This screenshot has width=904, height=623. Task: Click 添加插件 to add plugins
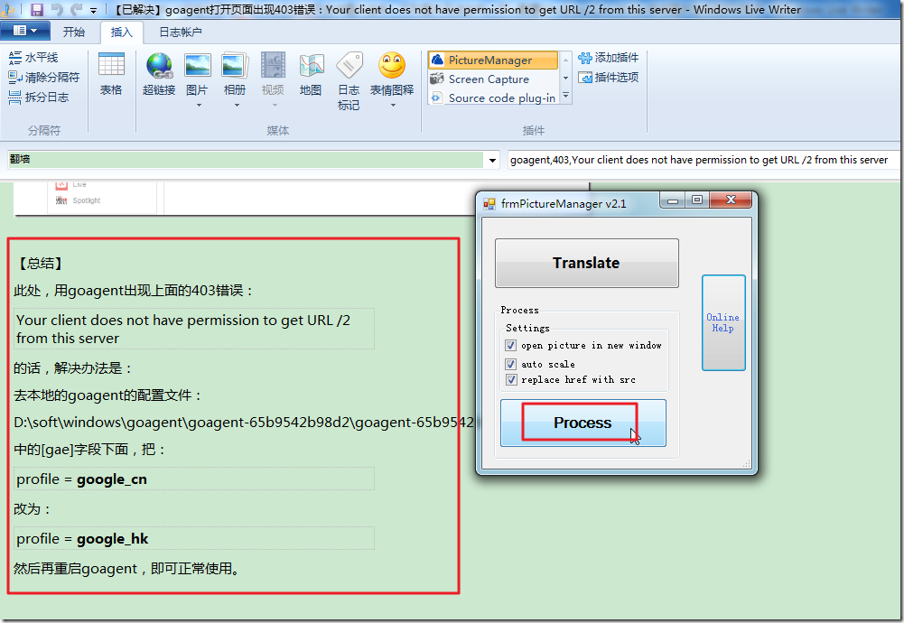point(609,58)
